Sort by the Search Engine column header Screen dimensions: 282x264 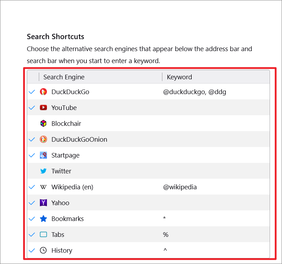(100, 77)
